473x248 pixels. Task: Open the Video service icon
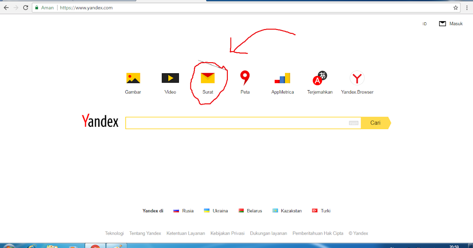[170, 78]
